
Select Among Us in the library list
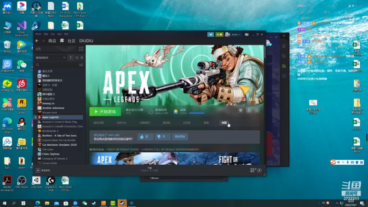(48, 103)
